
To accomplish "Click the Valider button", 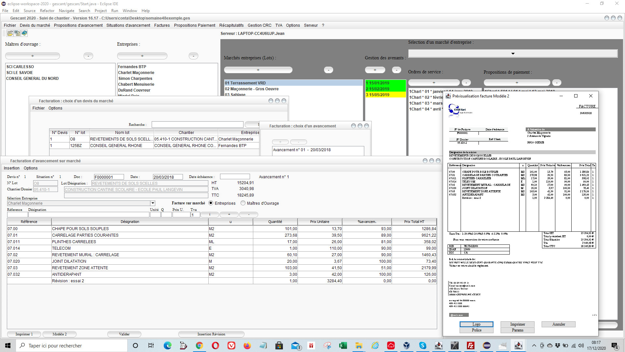I will tap(124, 334).
